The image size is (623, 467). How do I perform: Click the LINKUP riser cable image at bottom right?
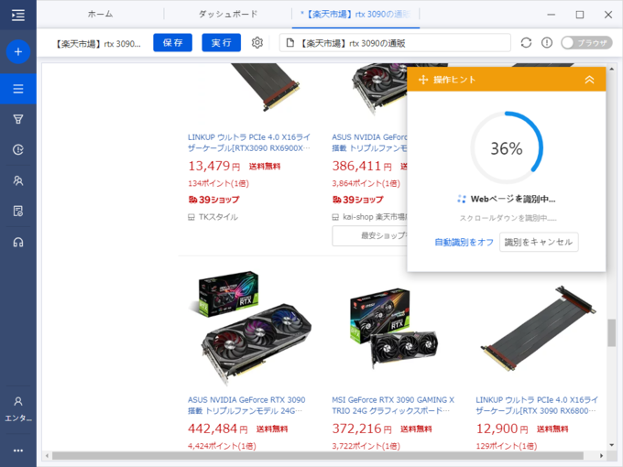[538, 328]
